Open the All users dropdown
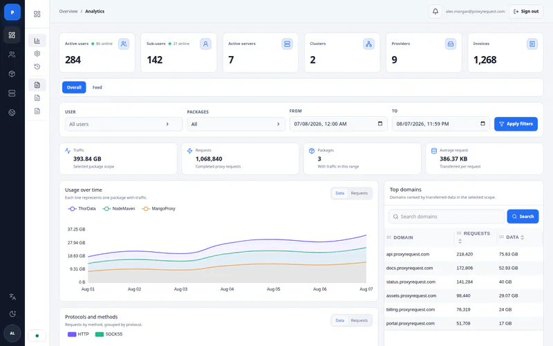 click(x=124, y=125)
